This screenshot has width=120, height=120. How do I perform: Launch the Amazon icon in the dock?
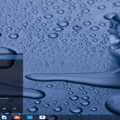tap(42, 117)
